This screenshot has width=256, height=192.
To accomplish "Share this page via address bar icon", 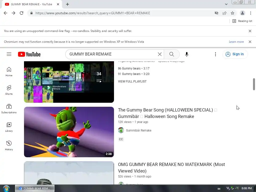I will click(224, 13).
